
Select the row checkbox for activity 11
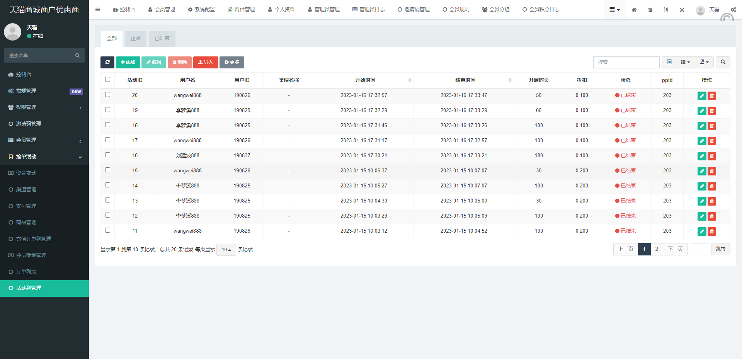point(108,230)
